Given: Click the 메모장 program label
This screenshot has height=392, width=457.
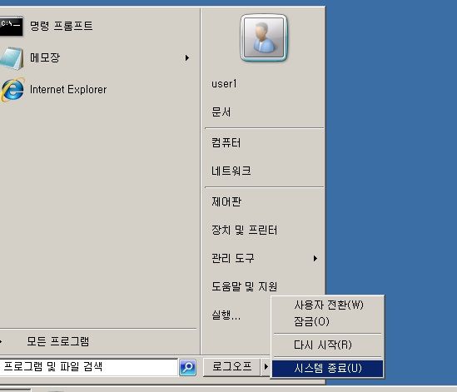Looking at the screenshot, I should pyautogui.click(x=45, y=57).
